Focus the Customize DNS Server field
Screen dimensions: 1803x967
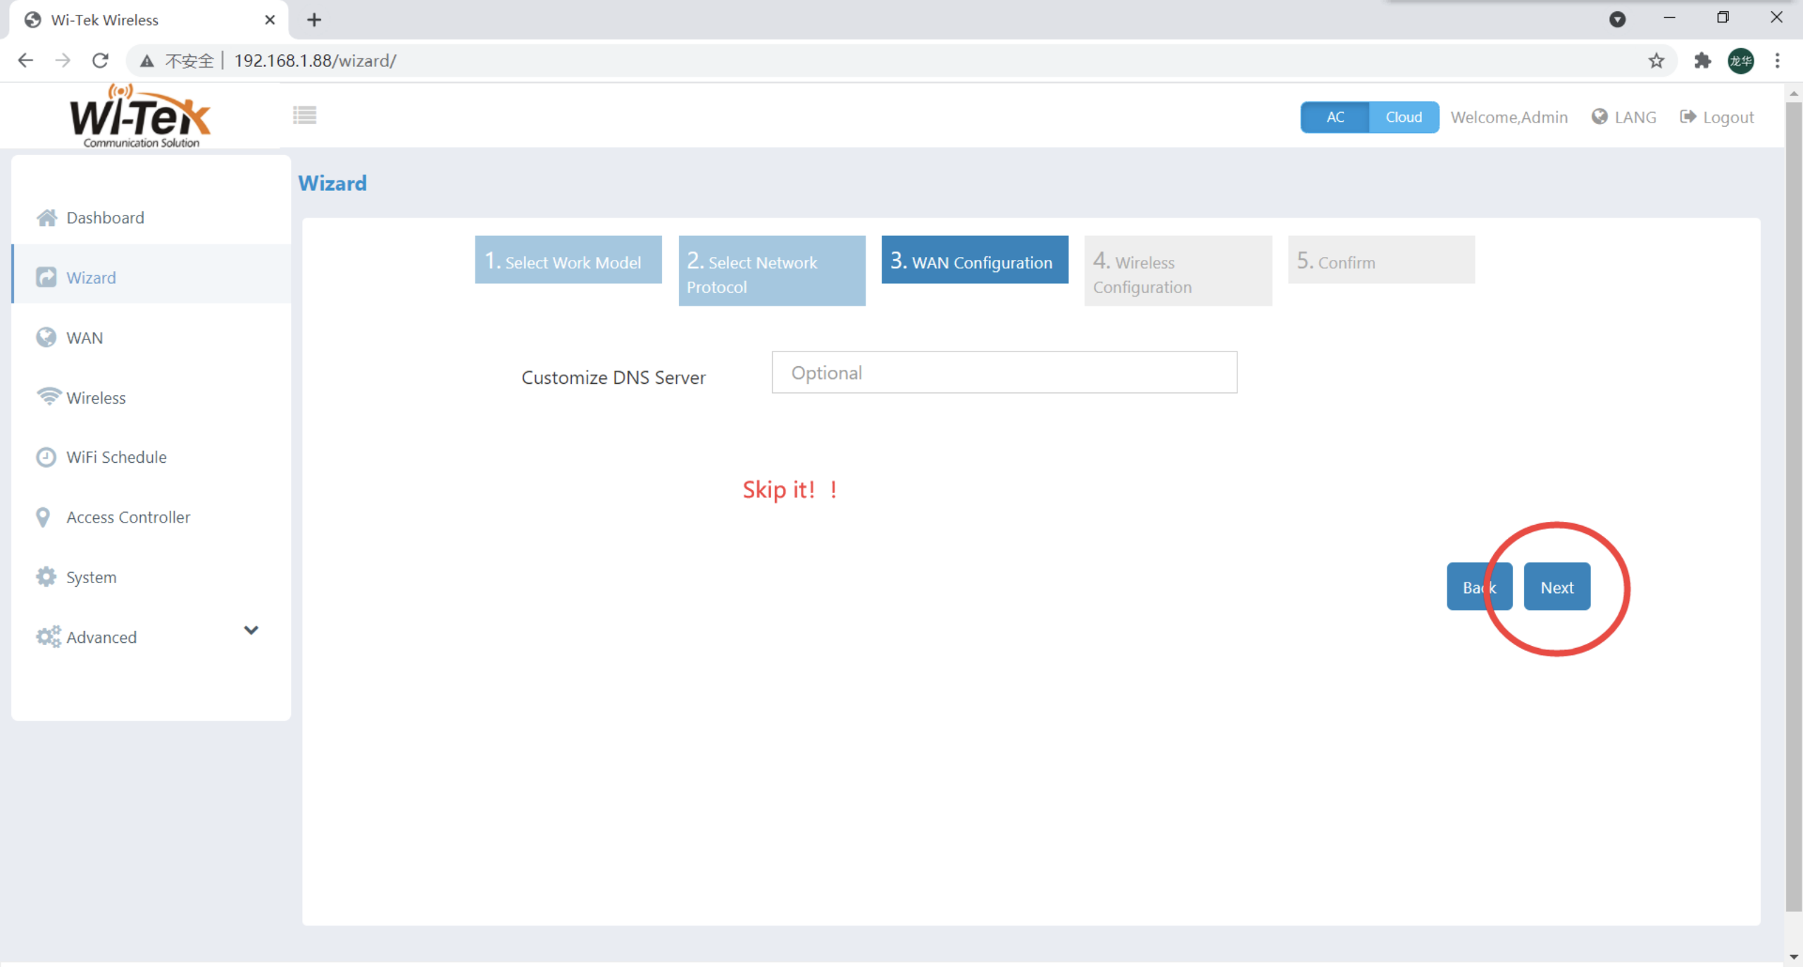[1004, 373]
